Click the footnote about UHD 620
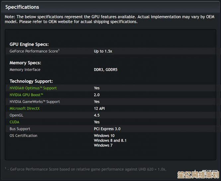The height and width of the screenshot is (181, 221). (86, 169)
